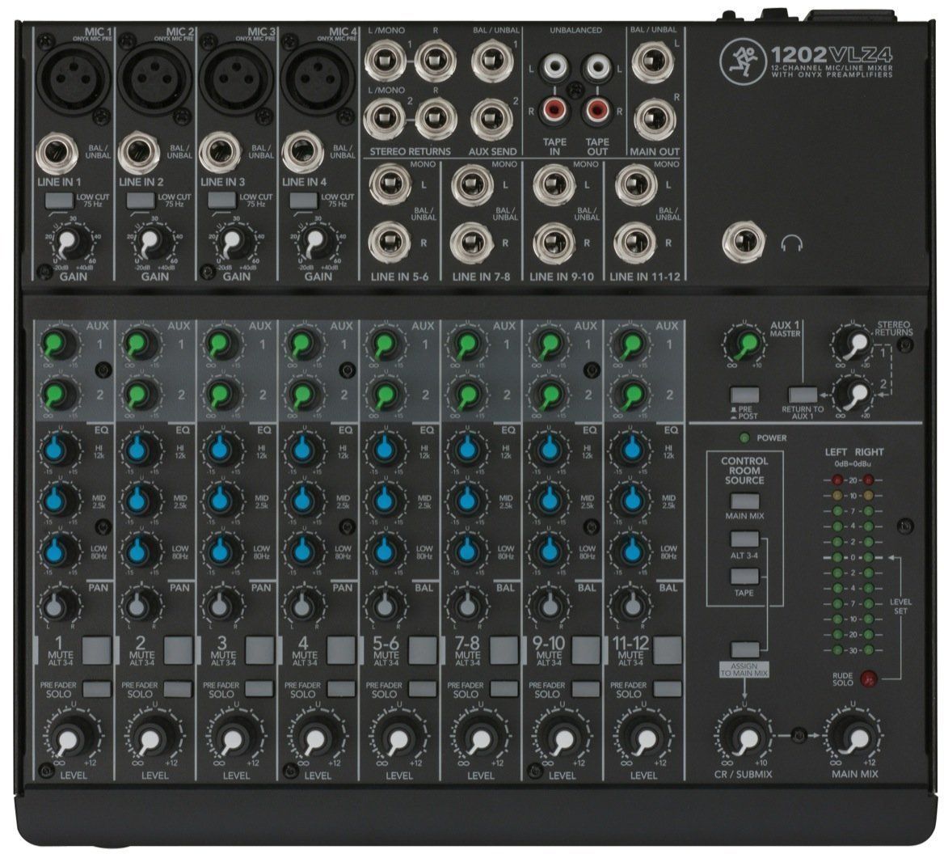Viewport: 944px width, 854px height.
Task: Click the headphone output jack
Action: (744, 241)
